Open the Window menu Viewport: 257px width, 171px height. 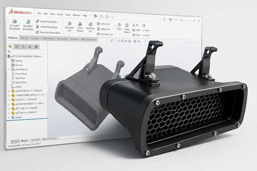(76, 15)
